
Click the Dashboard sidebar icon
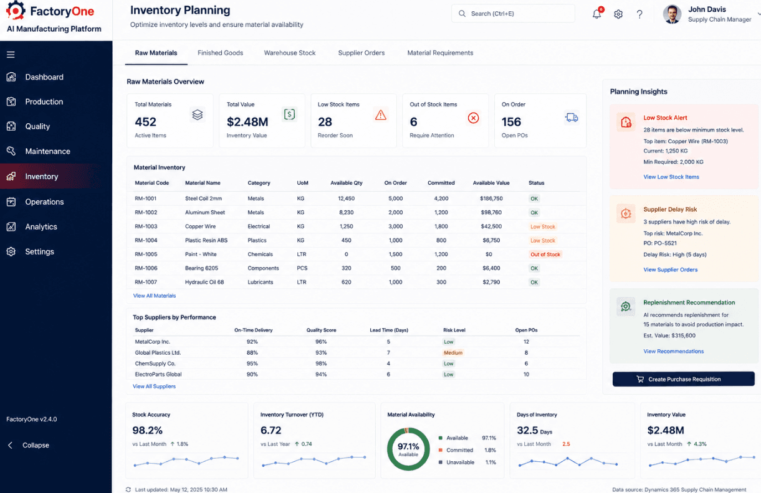pyautogui.click(x=11, y=77)
